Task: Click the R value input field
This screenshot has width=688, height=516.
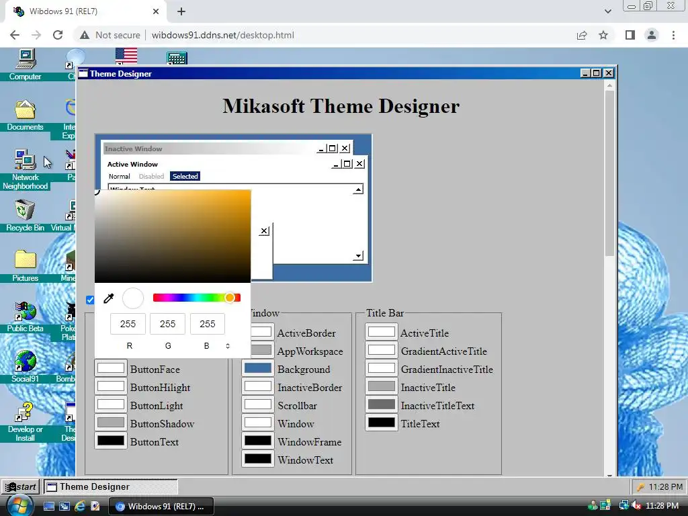Action: point(128,324)
